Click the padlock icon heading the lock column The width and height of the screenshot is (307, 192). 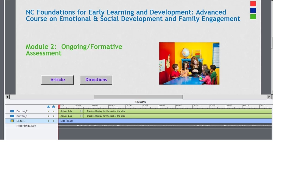[54, 107]
